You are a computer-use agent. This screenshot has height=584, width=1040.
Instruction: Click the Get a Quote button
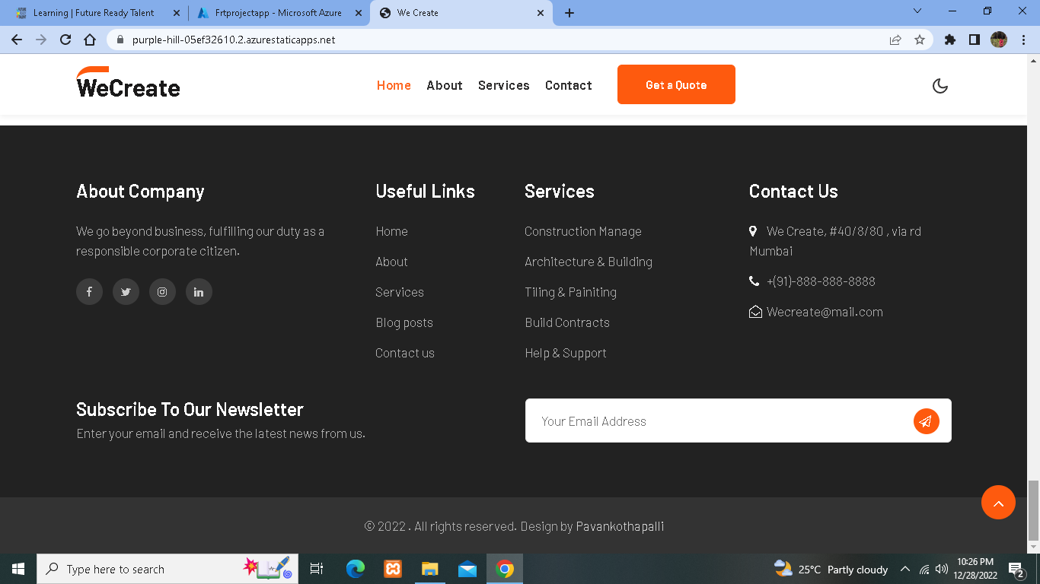[x=676, y=84]
